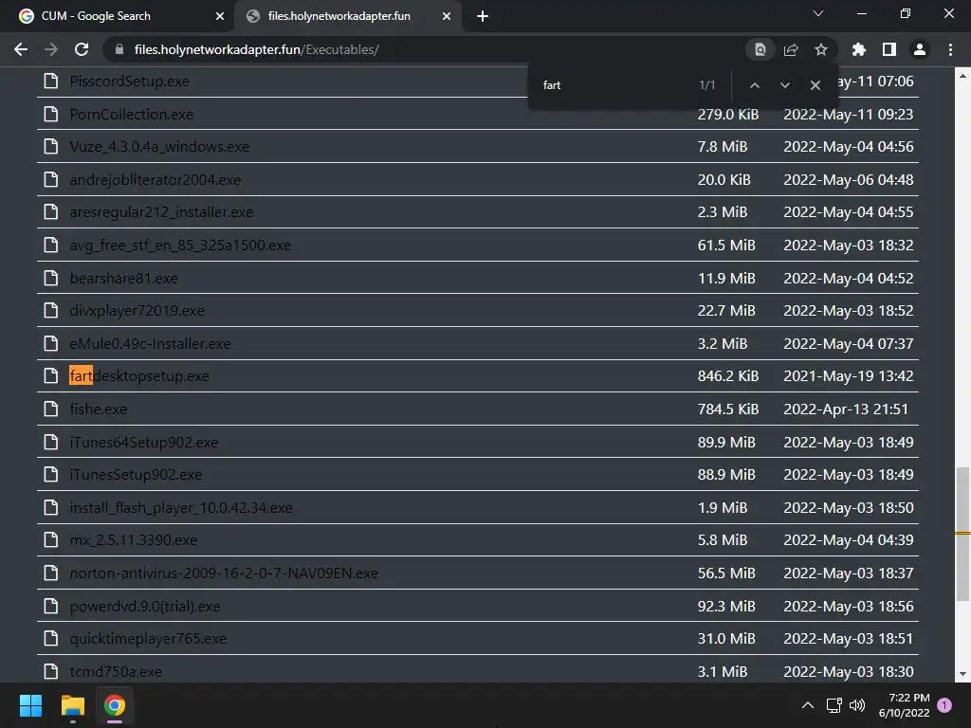Click the scrollbar down arrow
Screen dimensions: 971x728
962,674
